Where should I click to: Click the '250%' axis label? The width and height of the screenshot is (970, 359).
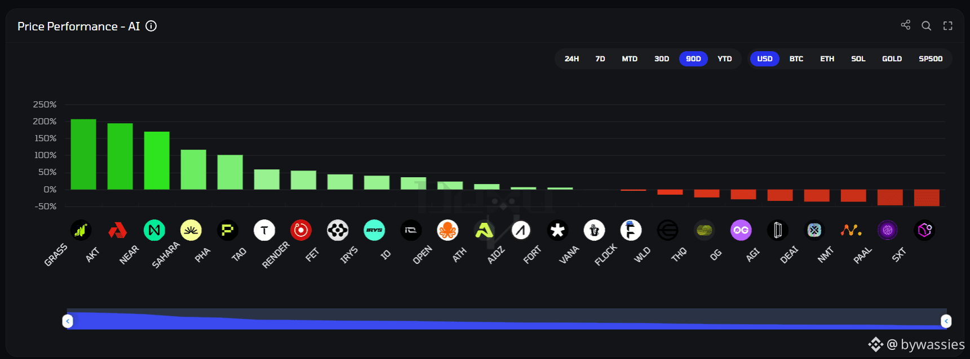(45, 105)
